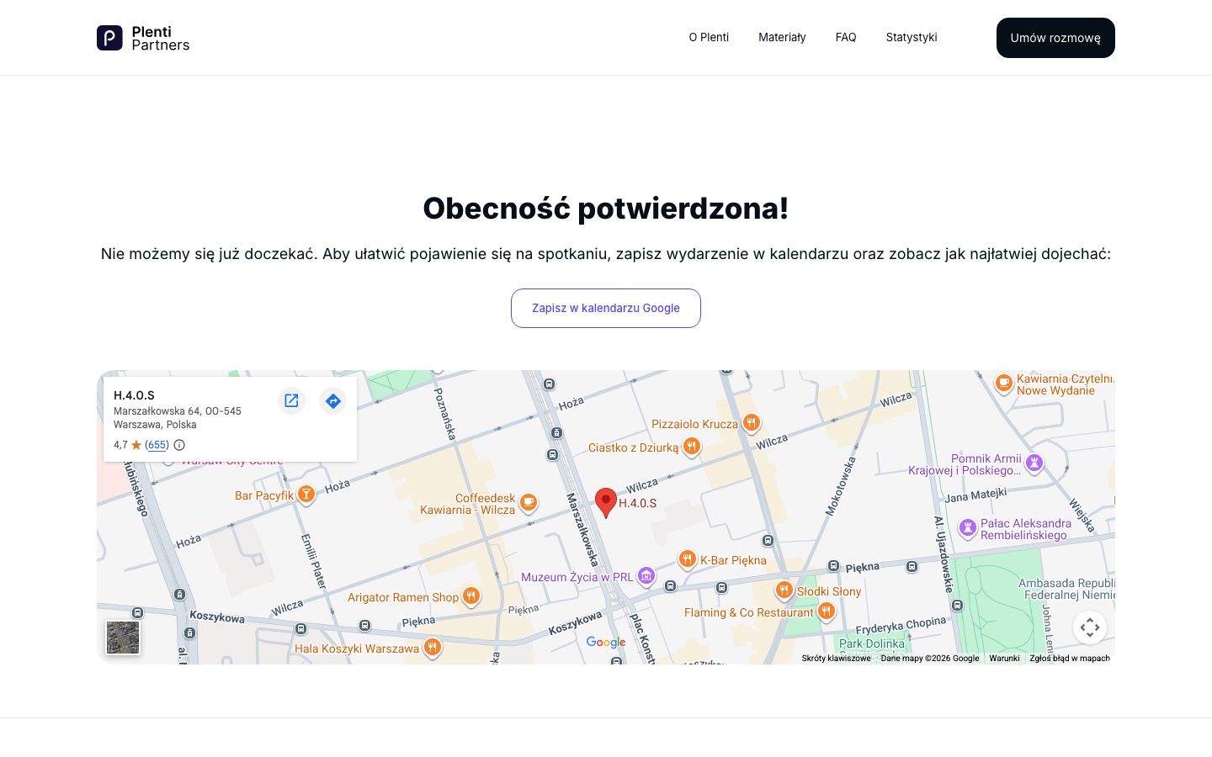1212x757 pixels.
Task: Open the Statystyki menu item
Action: point(912,37)
